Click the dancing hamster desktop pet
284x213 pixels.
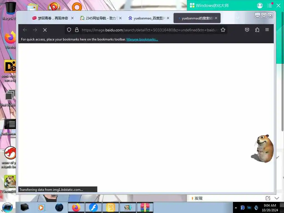tap(263, 149)
